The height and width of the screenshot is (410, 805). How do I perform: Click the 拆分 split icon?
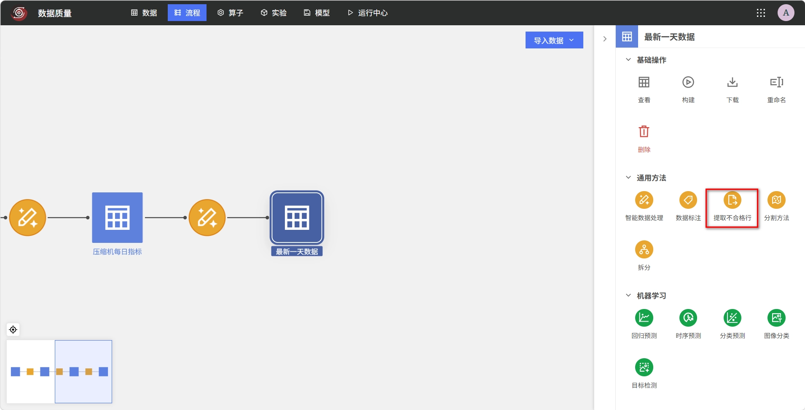click(644, 250)
